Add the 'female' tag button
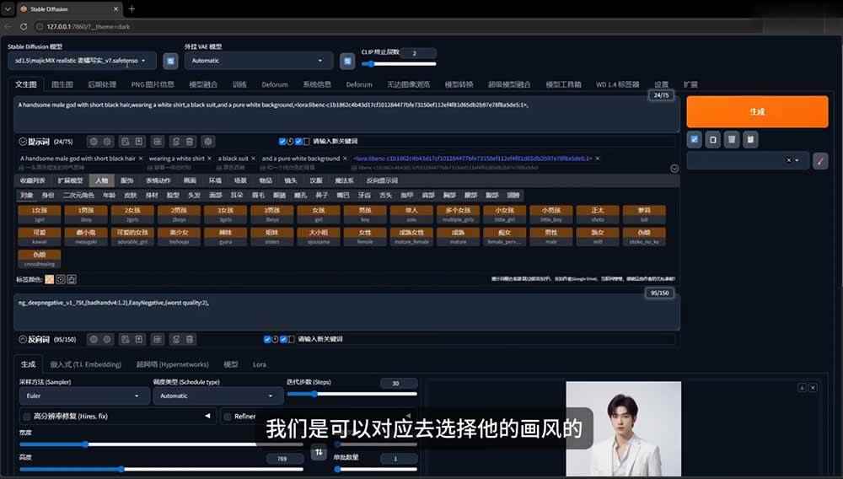The image size is (843, 479). 365,236
